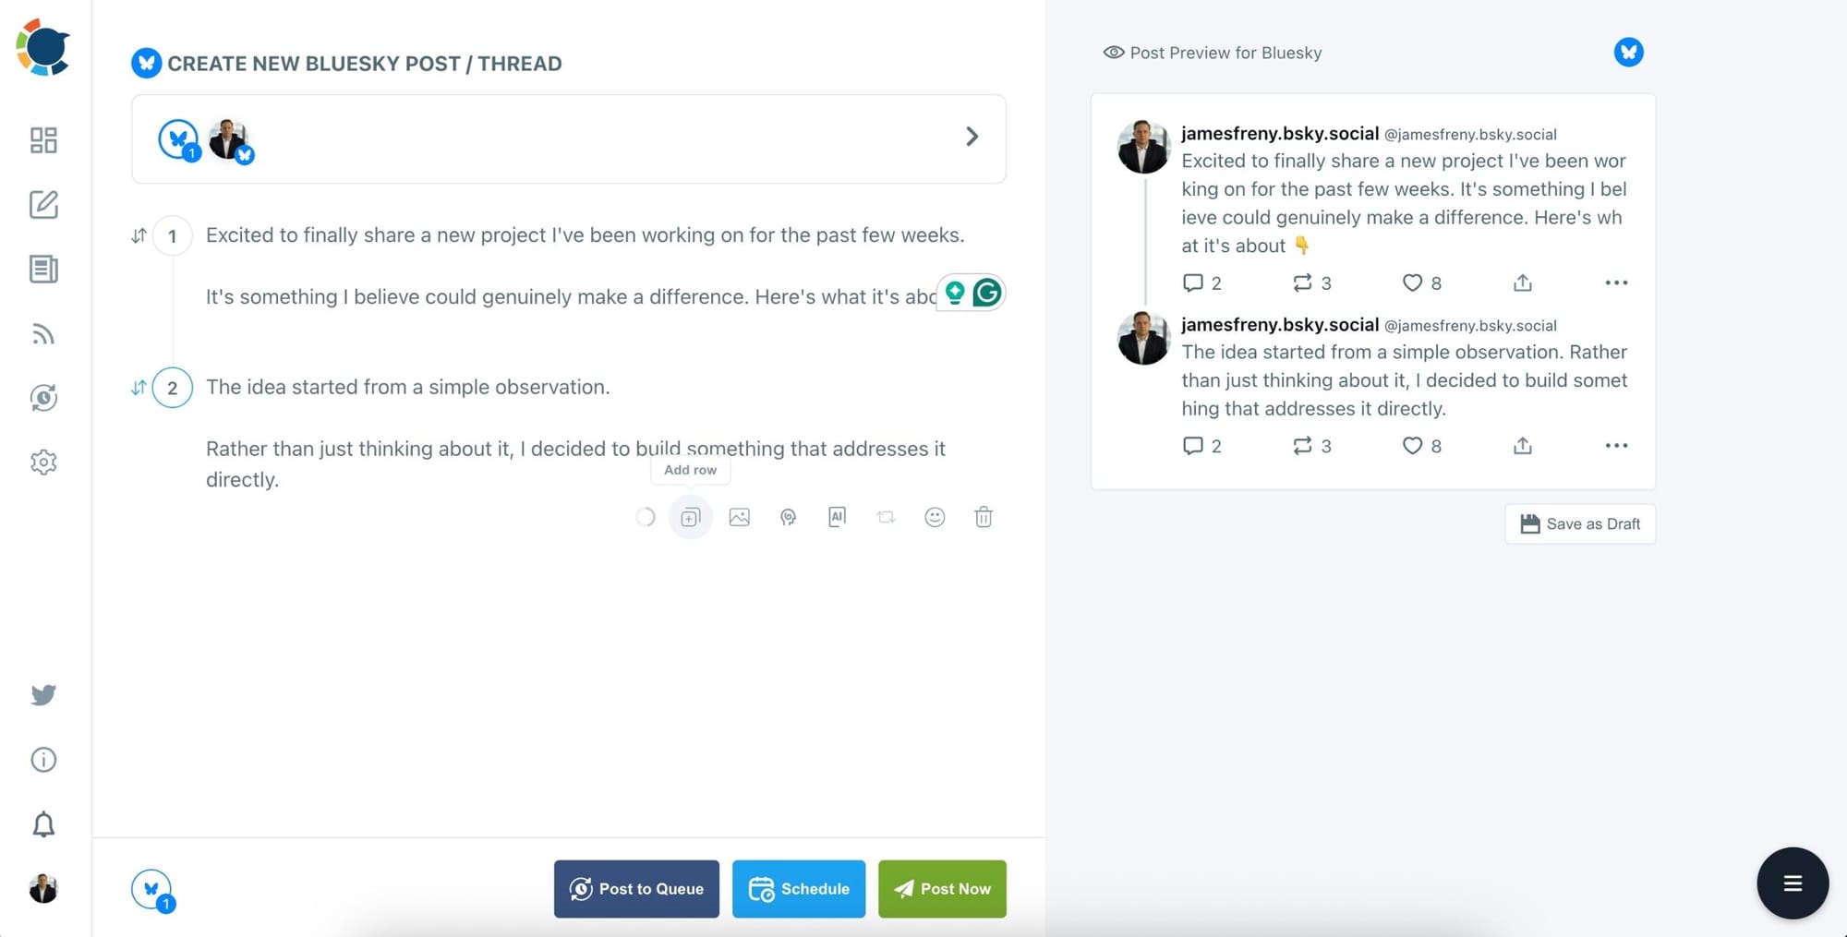Insert an emoji into the post
The width and height of the screenshot is (1847, 937).
[x=935, y=517]
